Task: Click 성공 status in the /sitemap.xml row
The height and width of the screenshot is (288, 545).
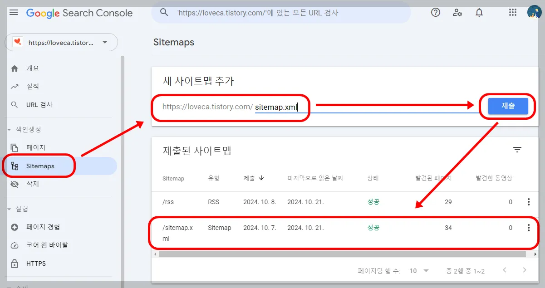Action: 373,228
